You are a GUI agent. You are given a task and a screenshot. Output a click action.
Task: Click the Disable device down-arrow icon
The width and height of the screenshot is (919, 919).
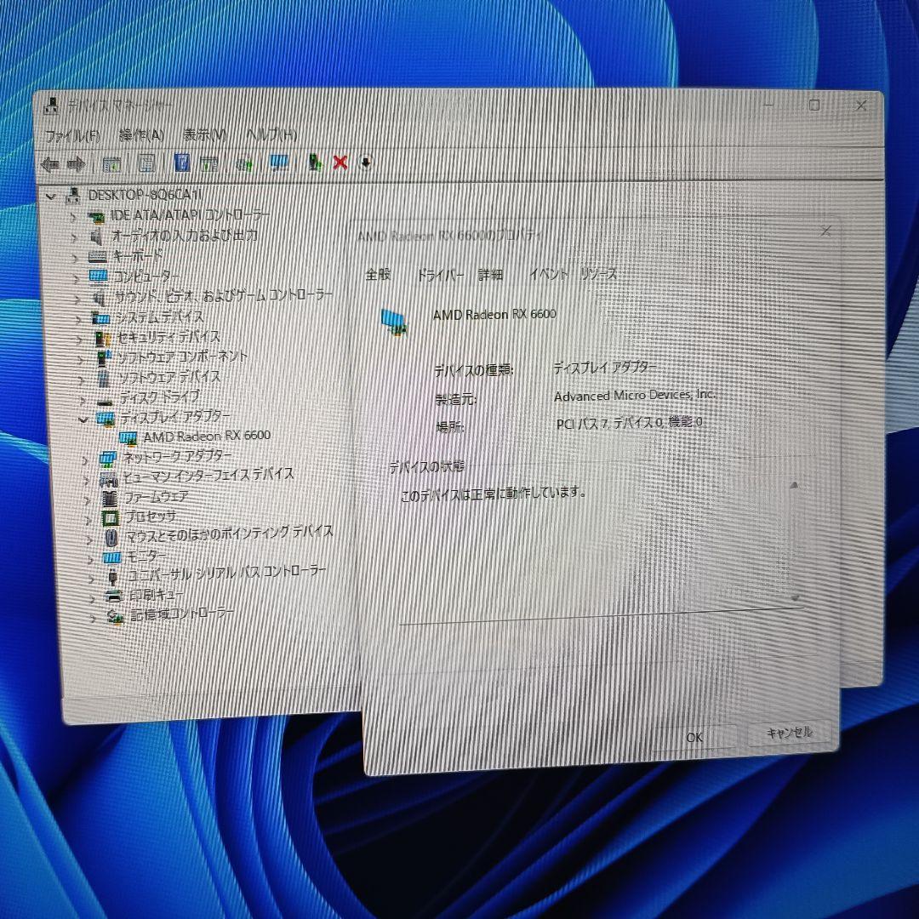click(365, 163)
